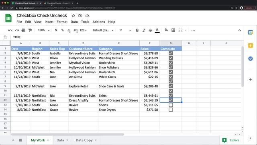Toggle Strikethrough formatting
Screen dimensions: 257x145
(x=151, y=30)
